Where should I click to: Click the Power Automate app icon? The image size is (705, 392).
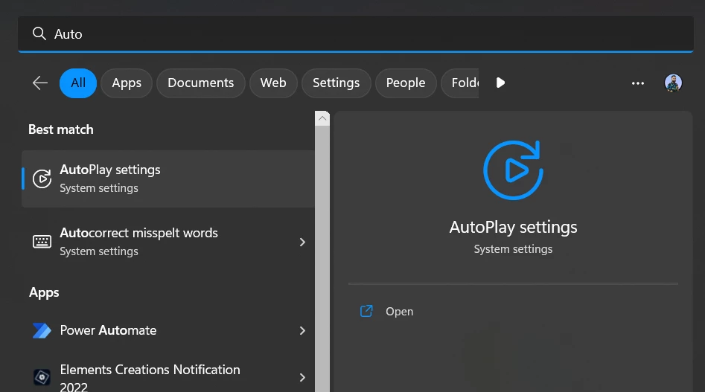[42, 330]
